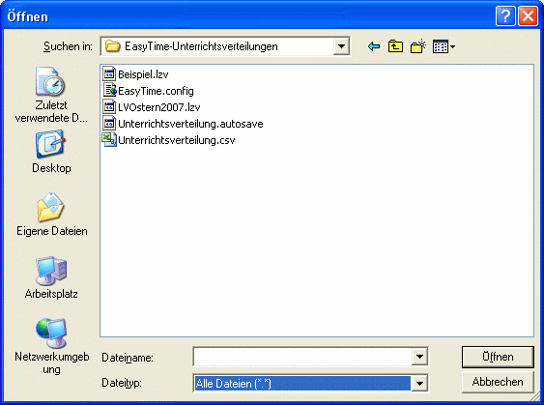The image size is (544, 405).
Task: Go up one folder level
Action: (395, 46)
